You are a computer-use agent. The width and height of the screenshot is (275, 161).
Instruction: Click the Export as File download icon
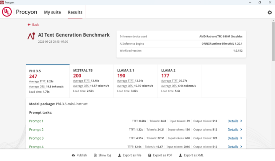(x=120, y=155)
